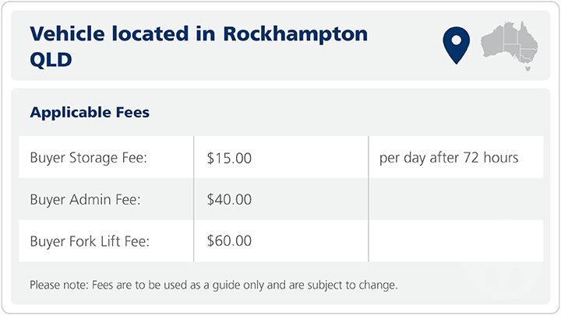The height and width of the screenshot is (315, 561).
Task: Select the Buyer Fork Lift Fee label
Action: pos(89,241)
